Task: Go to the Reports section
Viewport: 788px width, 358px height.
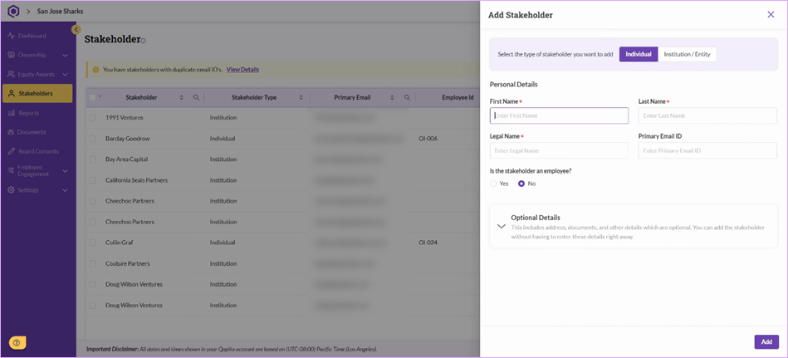Action: point(28,113)
